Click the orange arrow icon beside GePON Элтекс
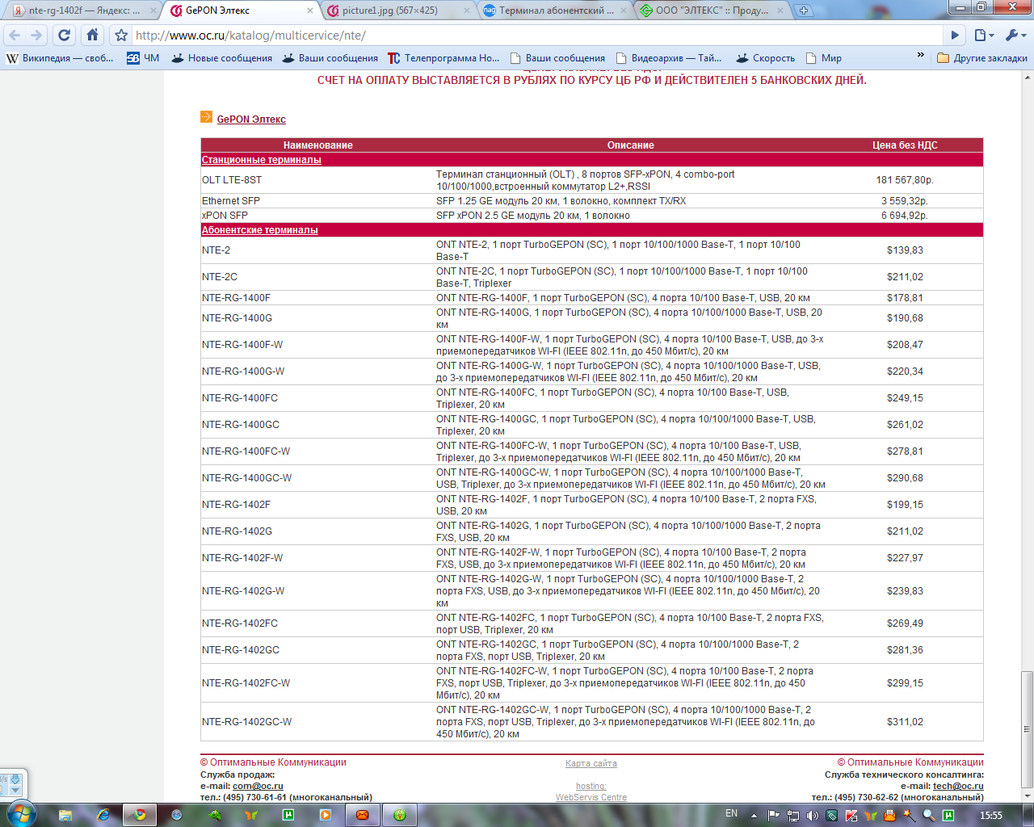Image resolution: width=1034 pixels, height=827 pixels. (x=207, y=117)
